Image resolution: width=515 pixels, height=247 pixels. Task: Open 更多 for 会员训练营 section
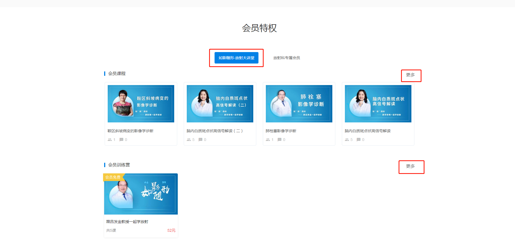[x=410, y=166]
